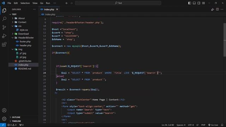226x127 pixels.
Task: Change PHP language mode
Action: [203, 125]
